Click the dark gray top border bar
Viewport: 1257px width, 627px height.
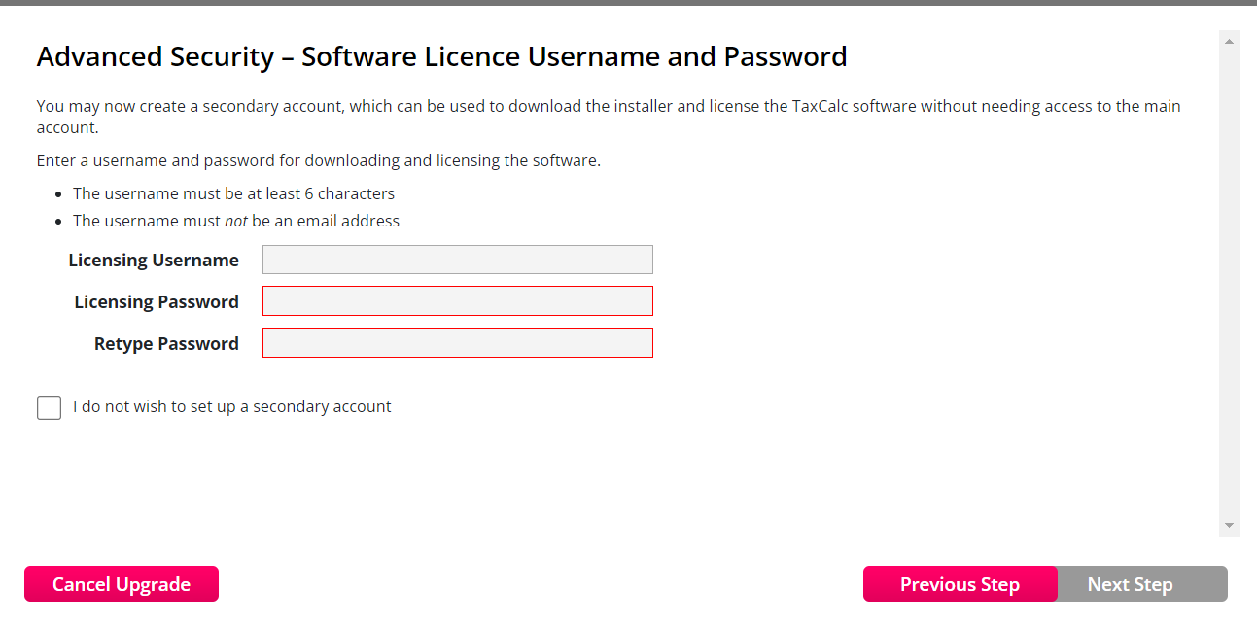628,3
